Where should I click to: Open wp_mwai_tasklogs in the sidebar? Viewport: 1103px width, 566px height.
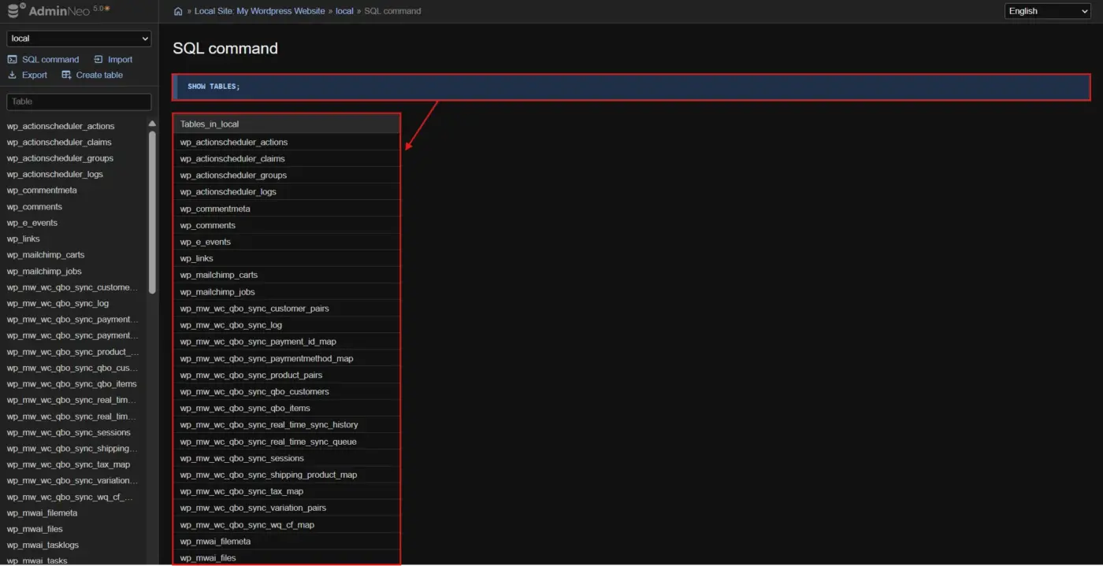click(43, 546)
